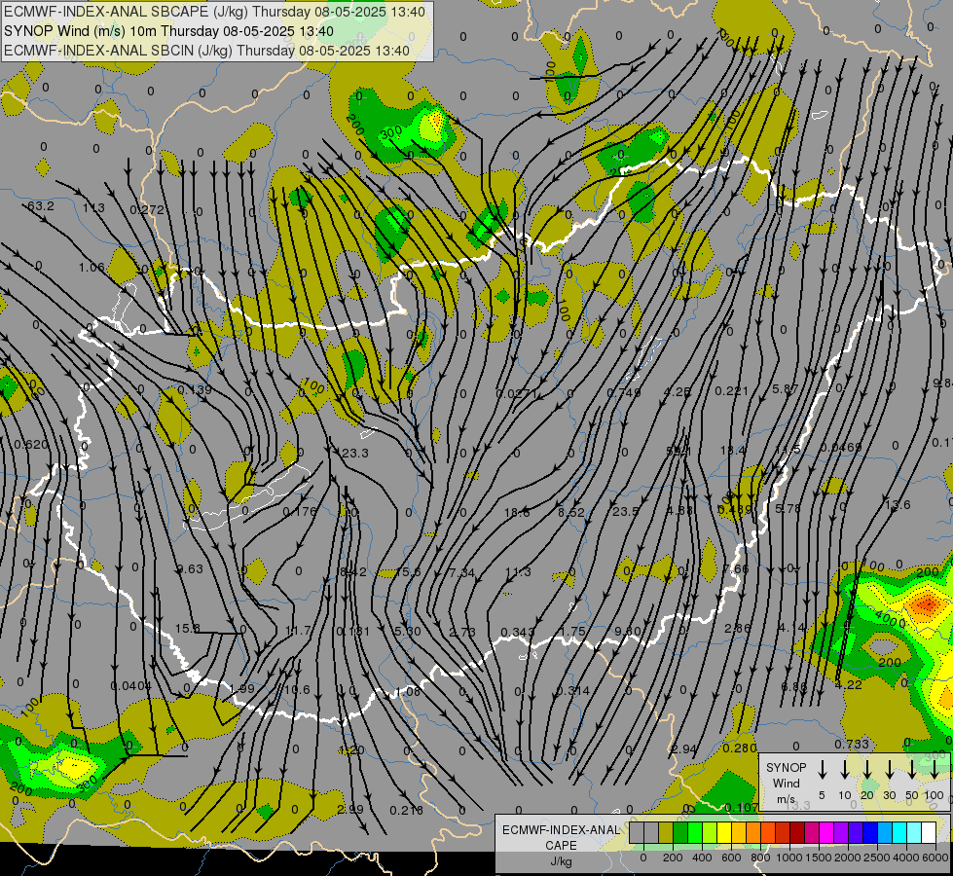
Task: Click the 0.280 value on the map
Action: tap(739, 748)
